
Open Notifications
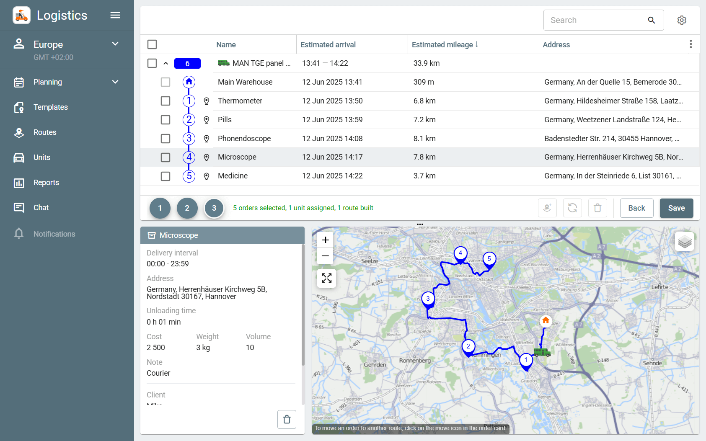click(54, 234)
